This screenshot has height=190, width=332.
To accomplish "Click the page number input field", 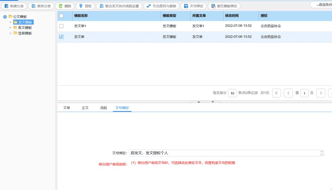I will click(305, 93).
